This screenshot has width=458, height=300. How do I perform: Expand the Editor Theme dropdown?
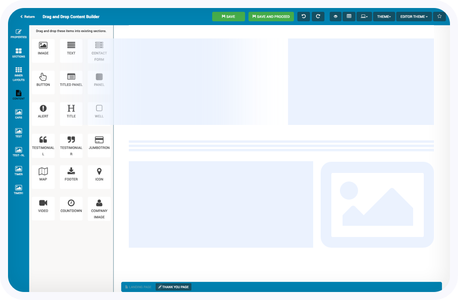pyautogui.click(x=414, y=17)
